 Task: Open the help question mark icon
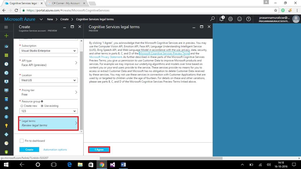pyautogui.click(x=248, y=19)
